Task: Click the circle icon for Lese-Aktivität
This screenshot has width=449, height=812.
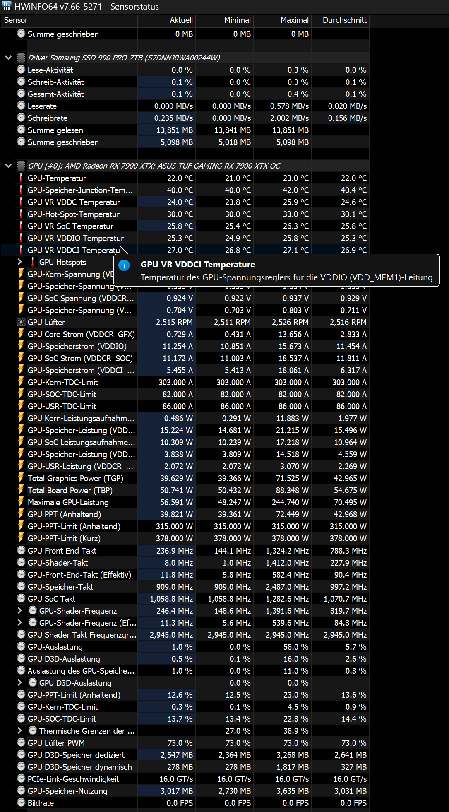Action: [21, 70]
